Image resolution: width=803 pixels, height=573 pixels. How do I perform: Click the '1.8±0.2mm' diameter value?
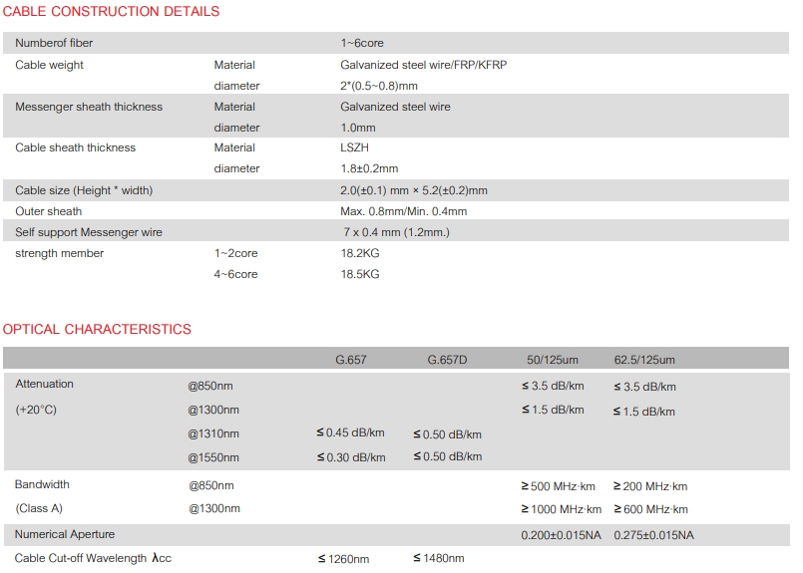click(369, 168)
